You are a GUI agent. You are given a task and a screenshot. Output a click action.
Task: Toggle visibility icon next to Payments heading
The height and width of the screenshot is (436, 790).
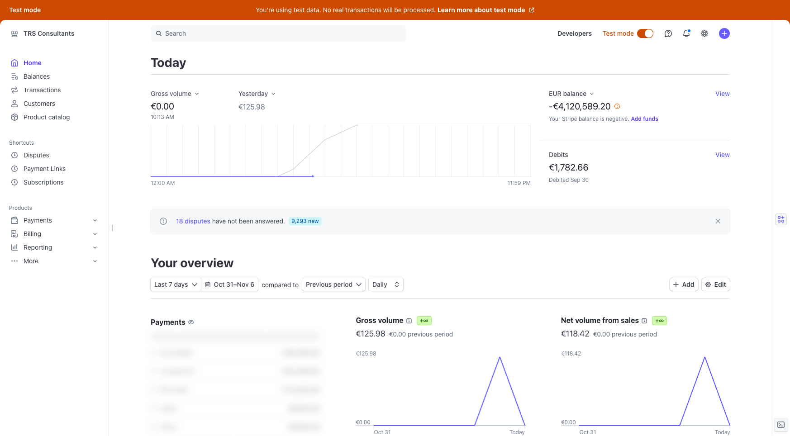(191, 322)
